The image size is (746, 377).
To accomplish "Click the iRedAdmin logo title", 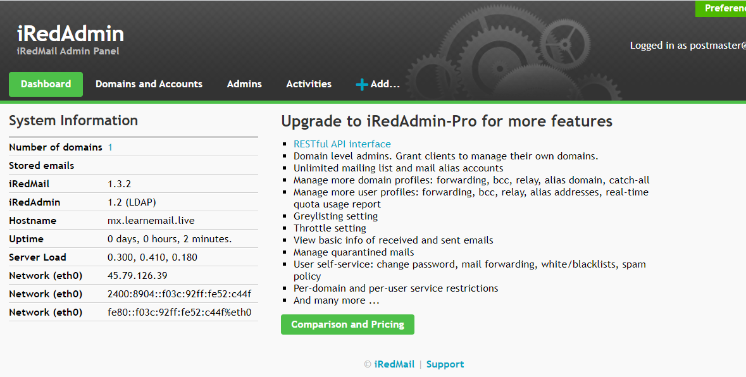I will pyautogui.click(x=70, y=34).
